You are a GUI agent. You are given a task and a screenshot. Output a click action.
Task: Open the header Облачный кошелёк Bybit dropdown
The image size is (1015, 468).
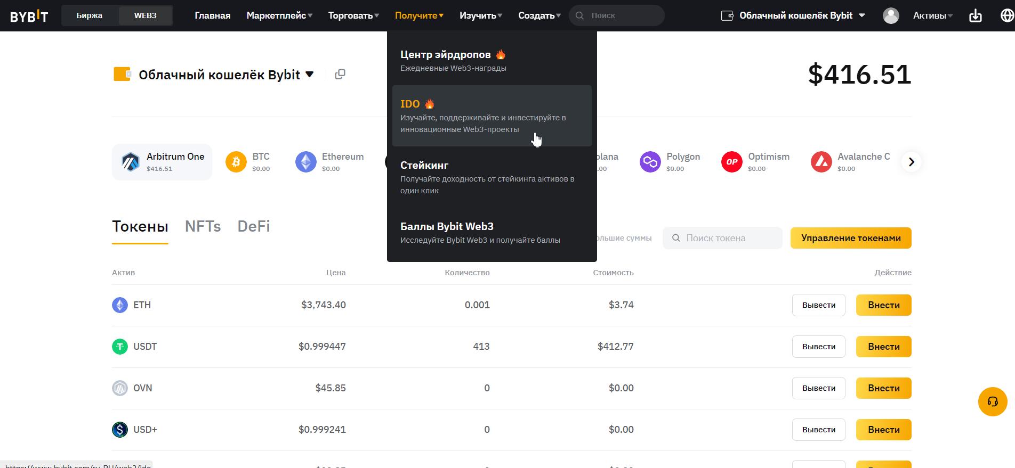793,15
